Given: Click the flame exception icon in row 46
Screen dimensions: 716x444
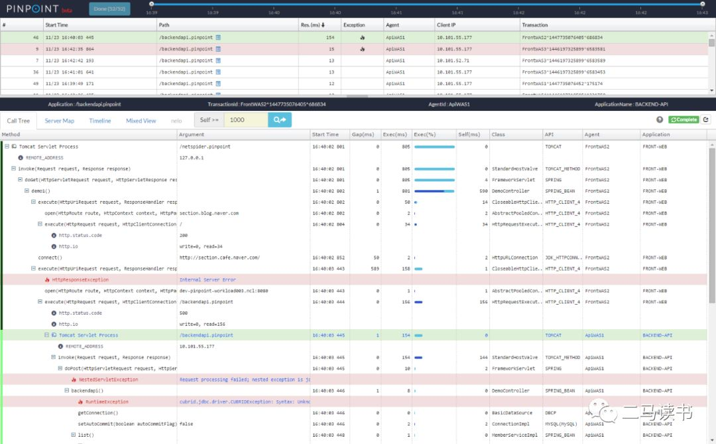Looking at the screenshot, I should click(x=362, y=38).
